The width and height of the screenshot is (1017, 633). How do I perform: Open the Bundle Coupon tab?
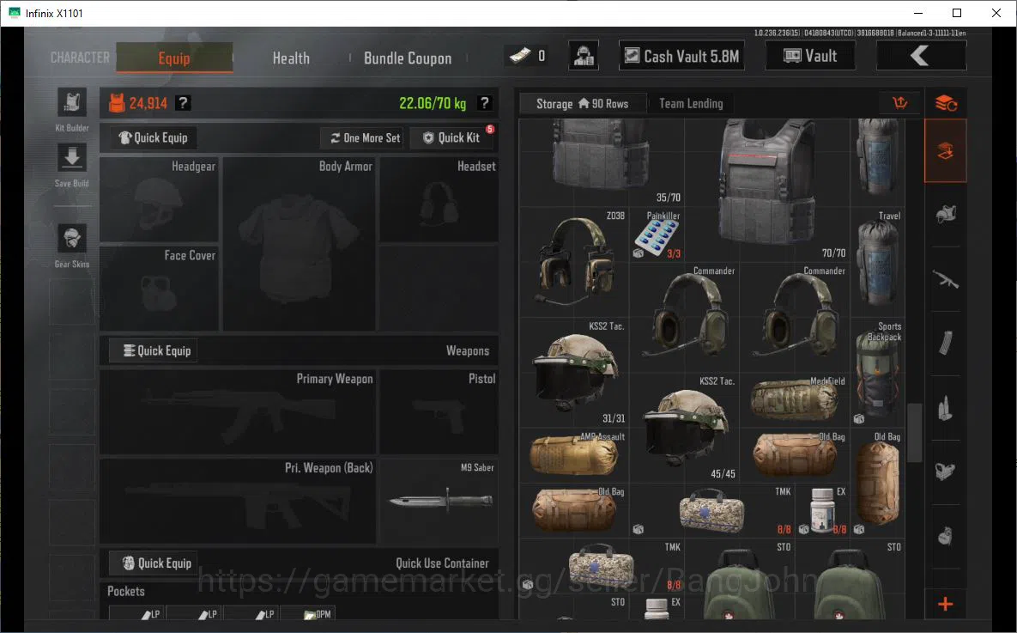[408, 58]
